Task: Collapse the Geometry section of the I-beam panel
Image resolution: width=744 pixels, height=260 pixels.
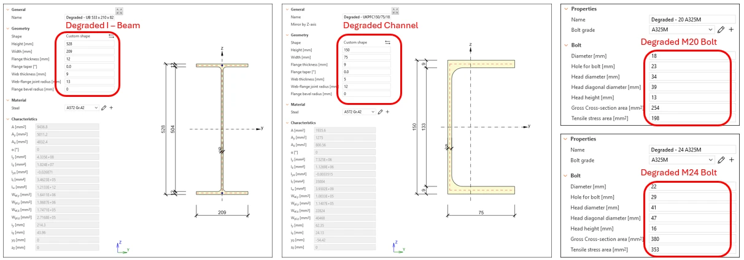Action: point(7,28)
